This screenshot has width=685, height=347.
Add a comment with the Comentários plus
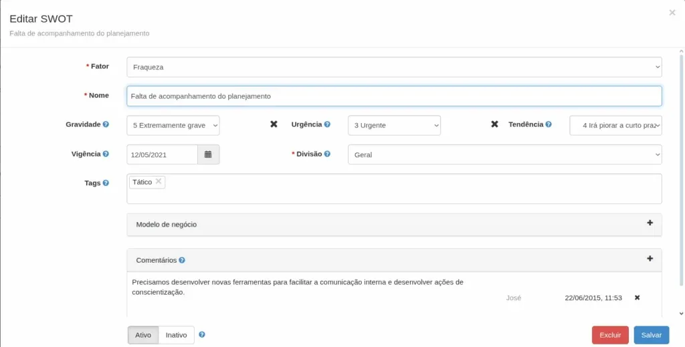pyautogui.click(x=650, y=259)
